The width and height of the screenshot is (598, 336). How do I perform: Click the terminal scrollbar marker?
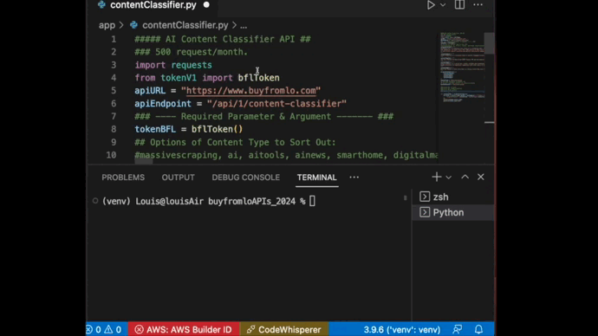pos(405,197)
